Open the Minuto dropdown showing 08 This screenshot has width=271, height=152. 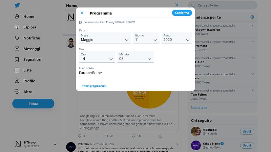pos(135,57)
